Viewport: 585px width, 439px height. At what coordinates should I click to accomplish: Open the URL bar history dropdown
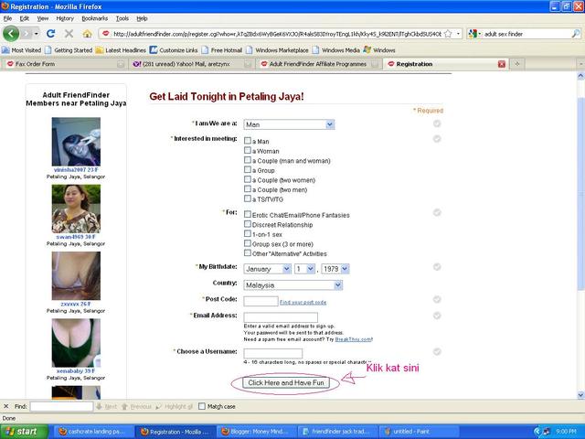458,34
